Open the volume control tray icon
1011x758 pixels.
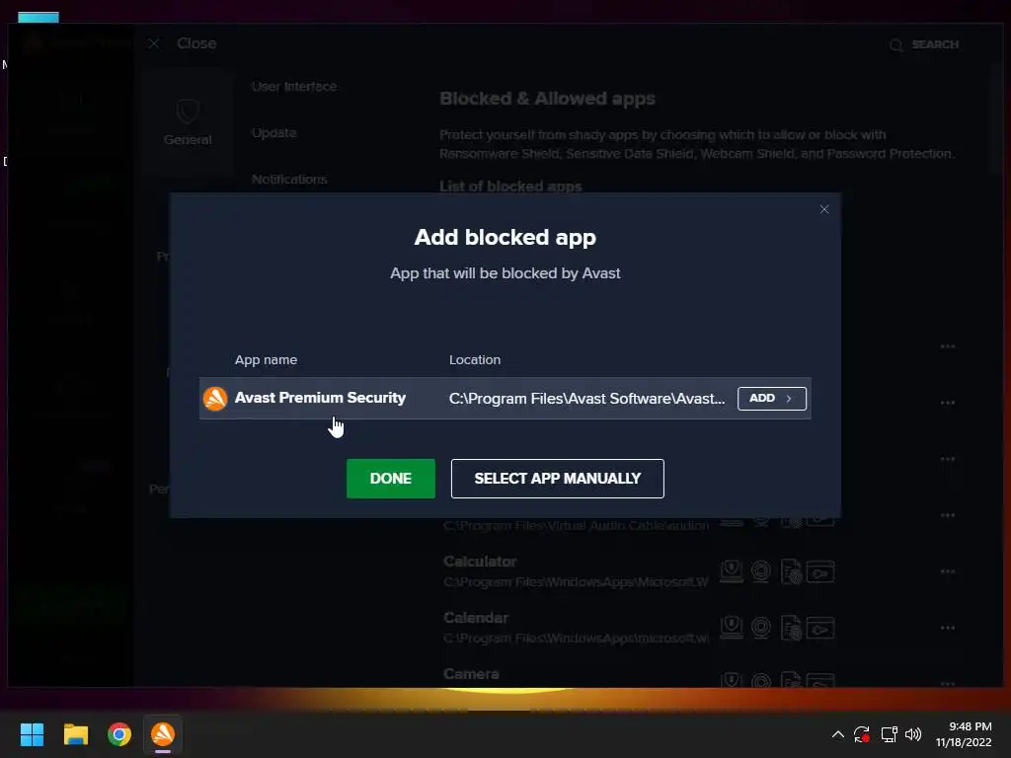[913, 734]
